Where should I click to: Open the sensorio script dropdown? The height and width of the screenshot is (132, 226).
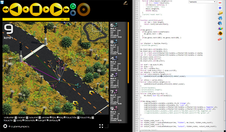click(x=202, y=2)
